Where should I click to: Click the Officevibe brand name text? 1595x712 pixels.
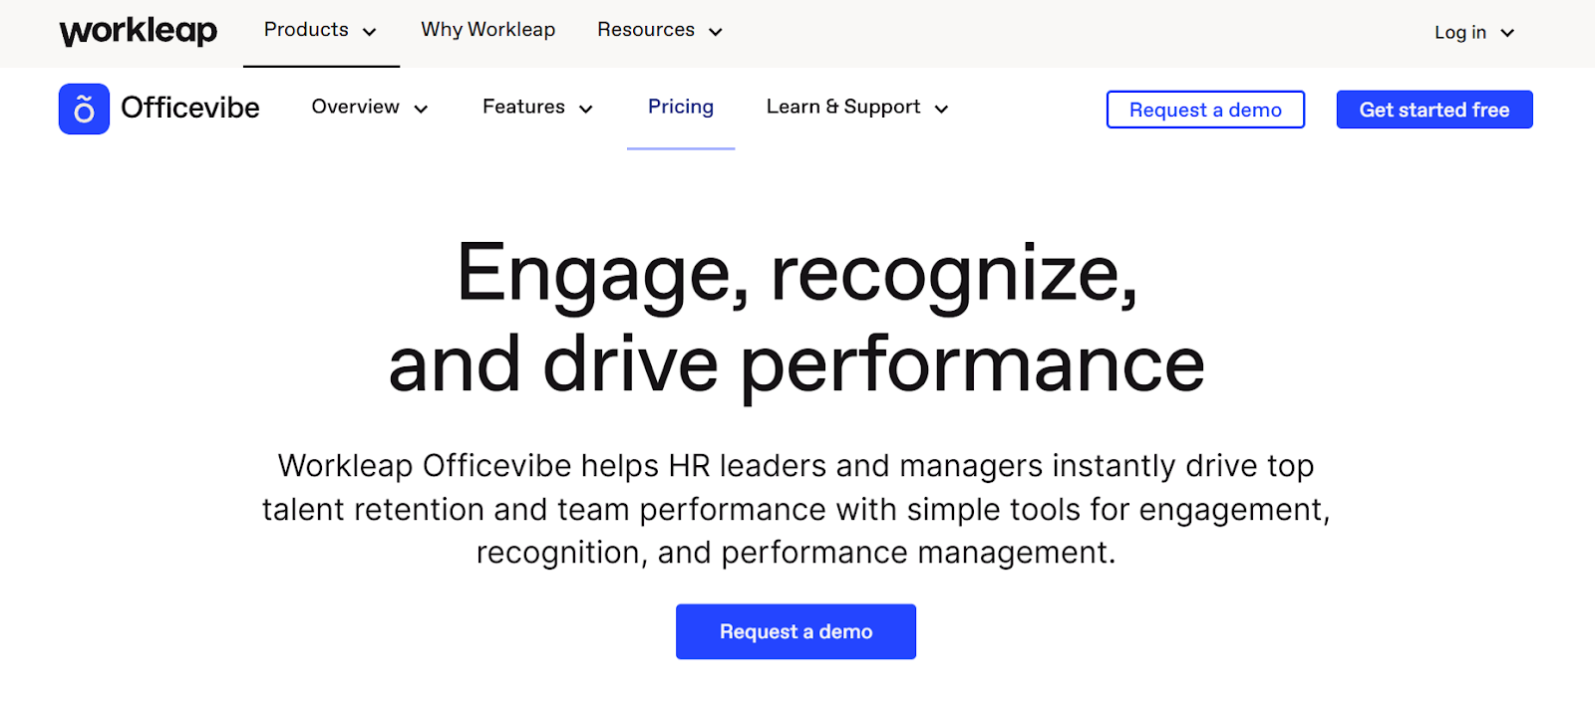click(x=190, y=108)
